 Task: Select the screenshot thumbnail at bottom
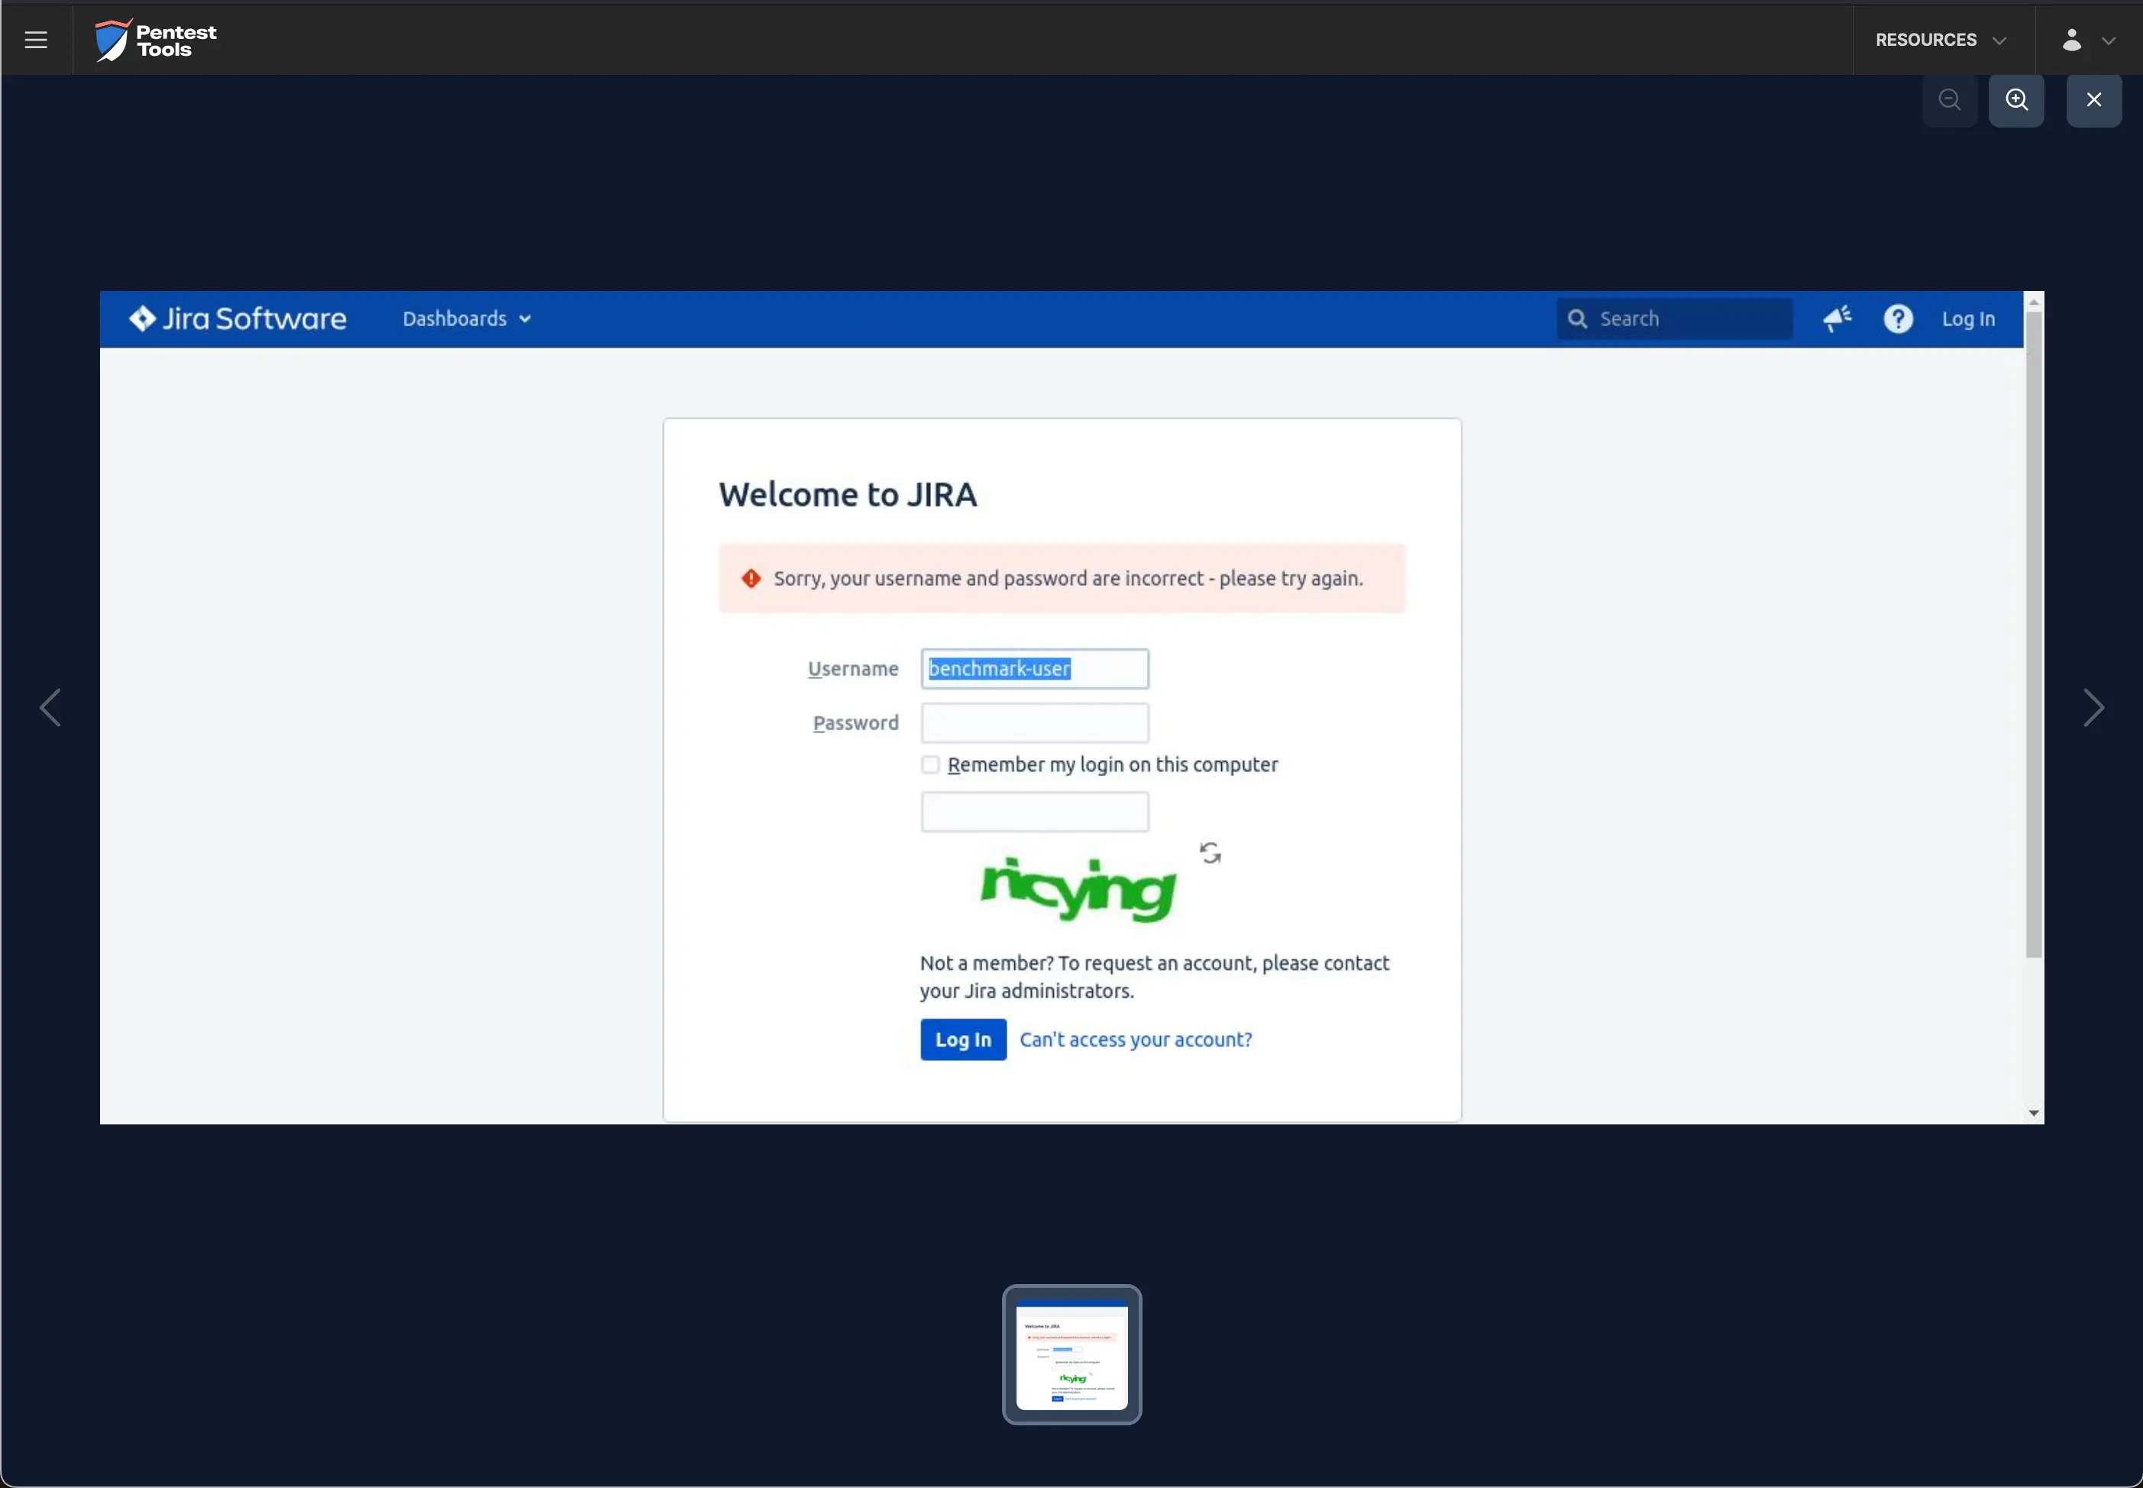point(1072,1354)
